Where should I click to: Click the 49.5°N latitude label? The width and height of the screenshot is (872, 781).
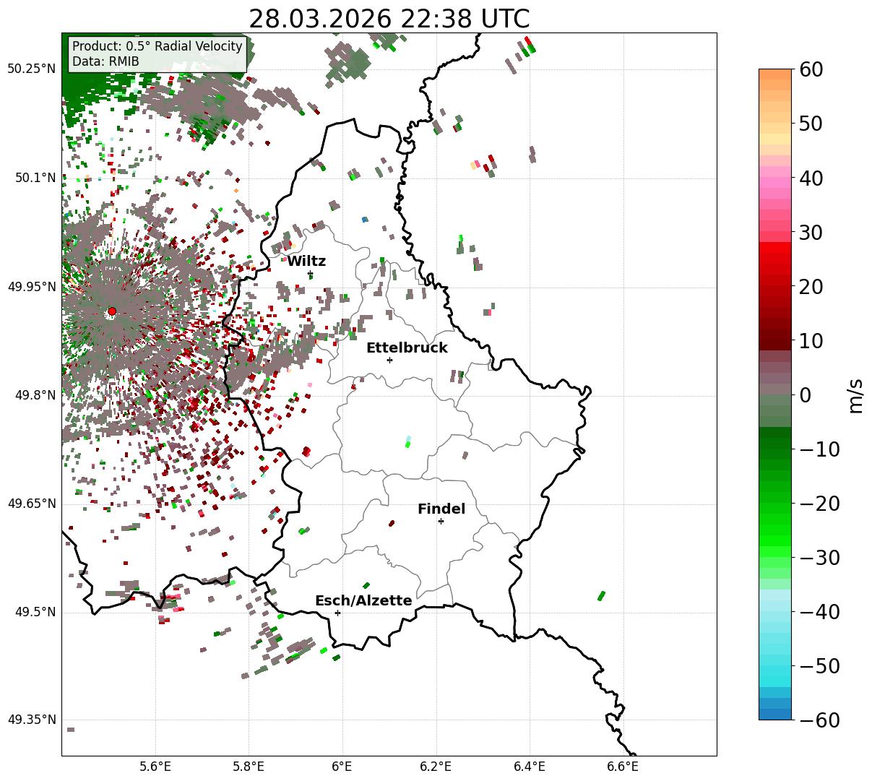coord(35,612)
